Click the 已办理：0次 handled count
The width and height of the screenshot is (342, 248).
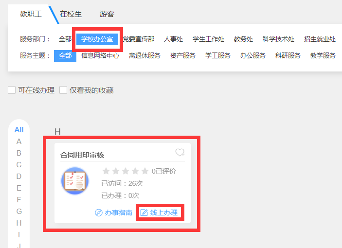(x=120, y=195)
